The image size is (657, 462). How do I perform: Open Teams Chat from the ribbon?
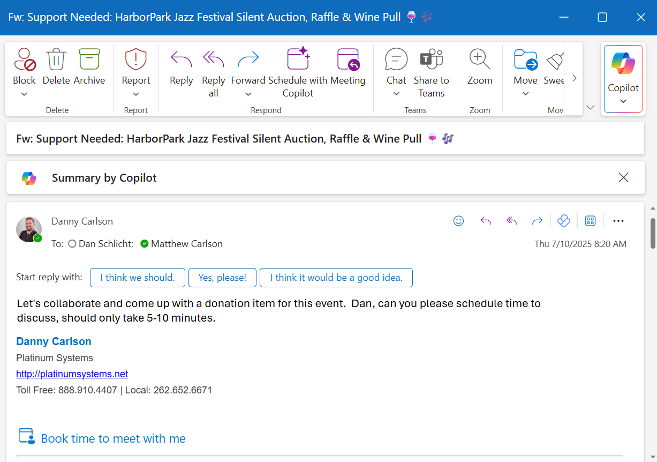(396, 59)
